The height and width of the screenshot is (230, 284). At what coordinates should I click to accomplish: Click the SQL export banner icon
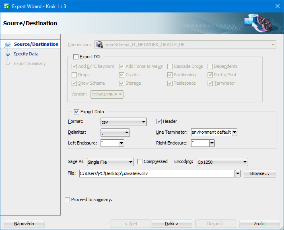tap(259, 24)
